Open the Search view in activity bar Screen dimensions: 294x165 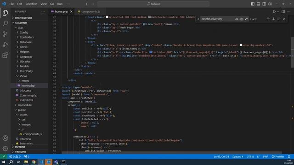[x=5, y=23]
